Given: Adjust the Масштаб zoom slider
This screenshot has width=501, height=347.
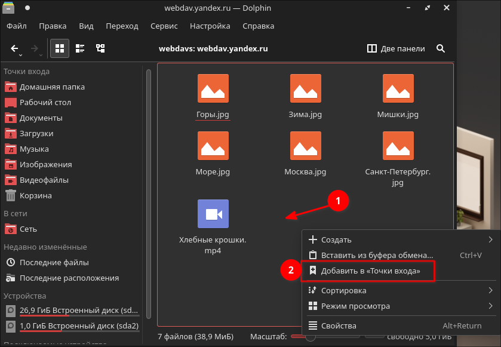Looking at the screenshot, I should (310, 337).
